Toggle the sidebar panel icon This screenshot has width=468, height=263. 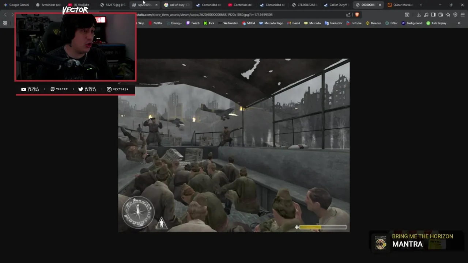(433, 15)
